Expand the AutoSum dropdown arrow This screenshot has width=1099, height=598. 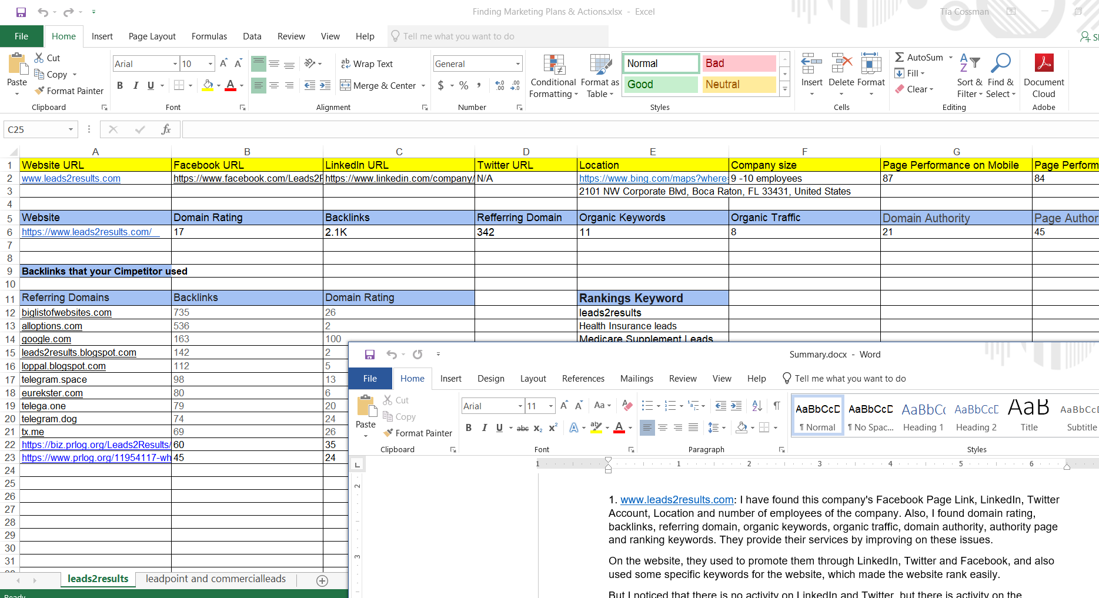point(950,58)
